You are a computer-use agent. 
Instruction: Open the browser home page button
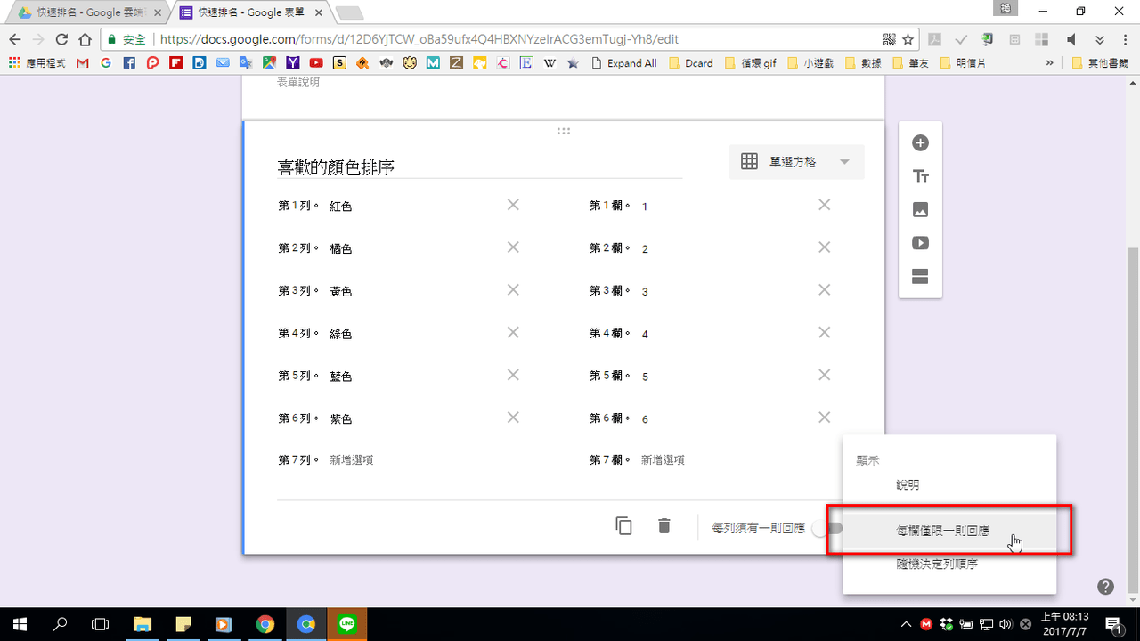tap(85, 39)
